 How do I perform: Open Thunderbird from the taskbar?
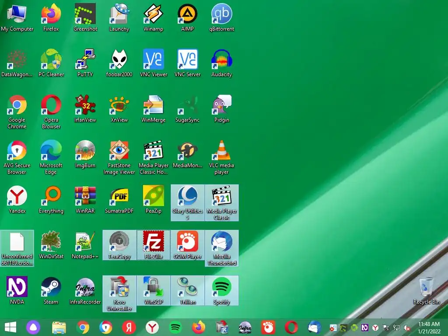click(315, 327)
